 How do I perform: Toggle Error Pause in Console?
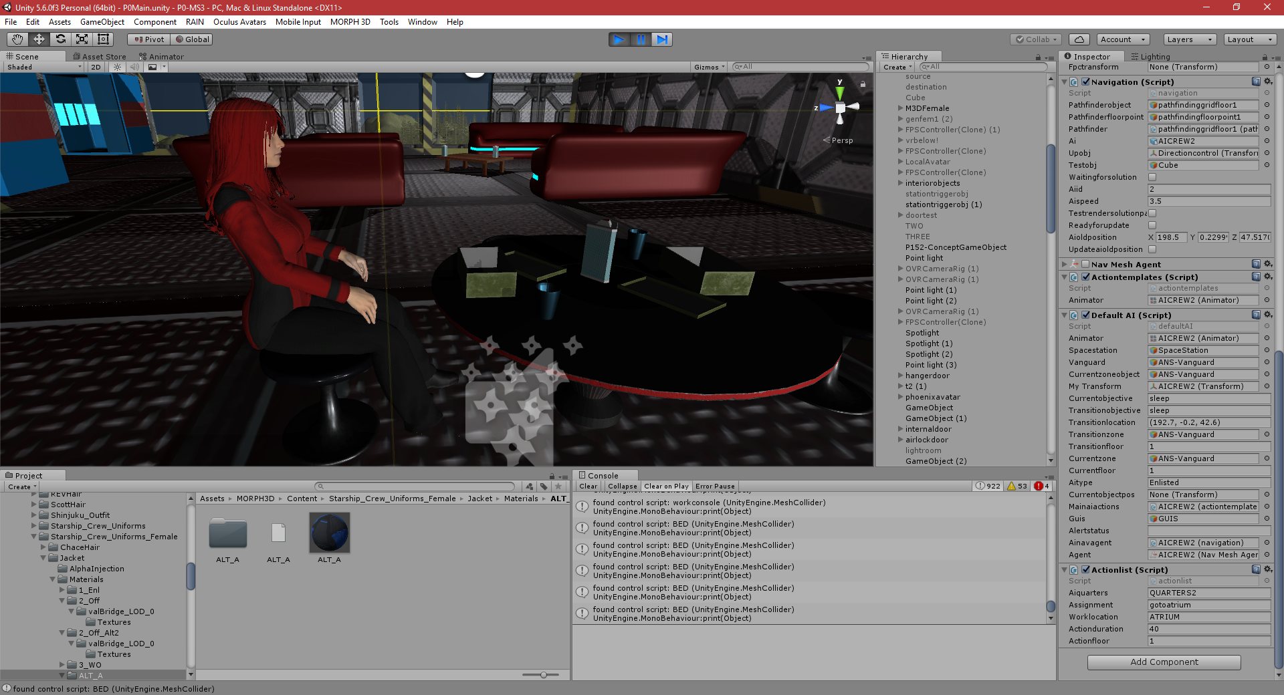[x=715, y=486]
